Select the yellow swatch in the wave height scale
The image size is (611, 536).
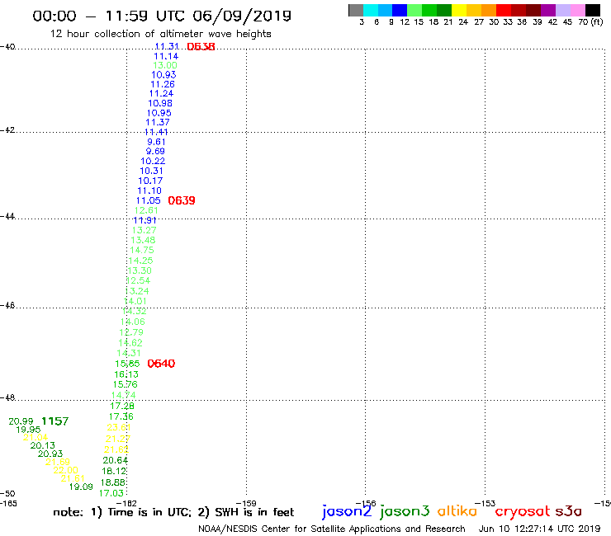click(459, 10)
